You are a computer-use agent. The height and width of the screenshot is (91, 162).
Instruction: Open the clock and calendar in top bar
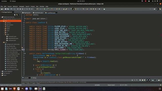click(x=81, y=1)
